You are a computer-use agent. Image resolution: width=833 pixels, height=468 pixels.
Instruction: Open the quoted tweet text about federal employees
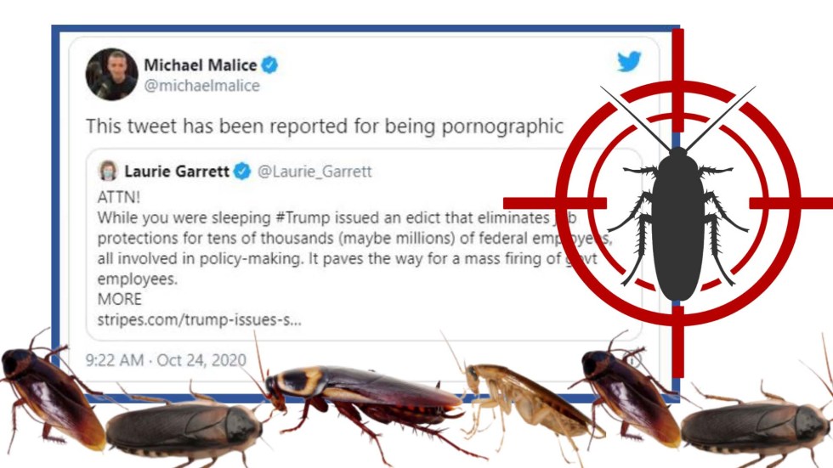pyautogui.click(x=354, y=248)
